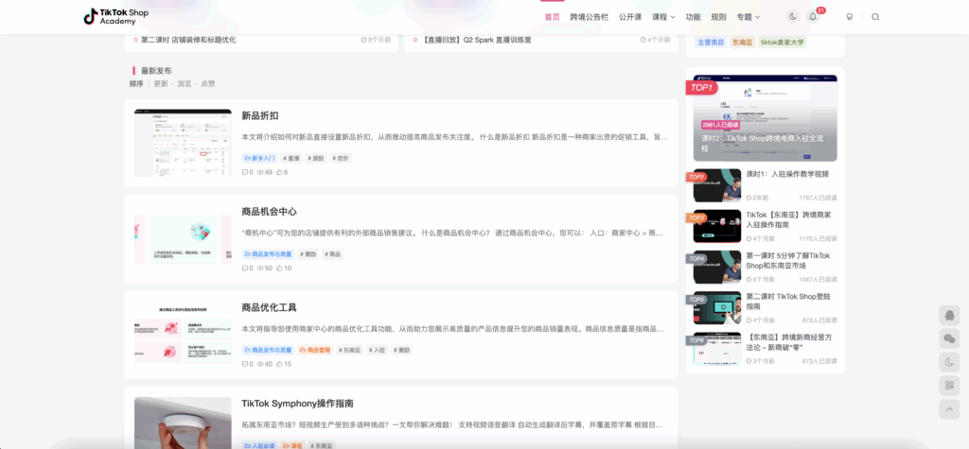
Task: Click comment icon under 新品折扣
Action: [247, 172]
